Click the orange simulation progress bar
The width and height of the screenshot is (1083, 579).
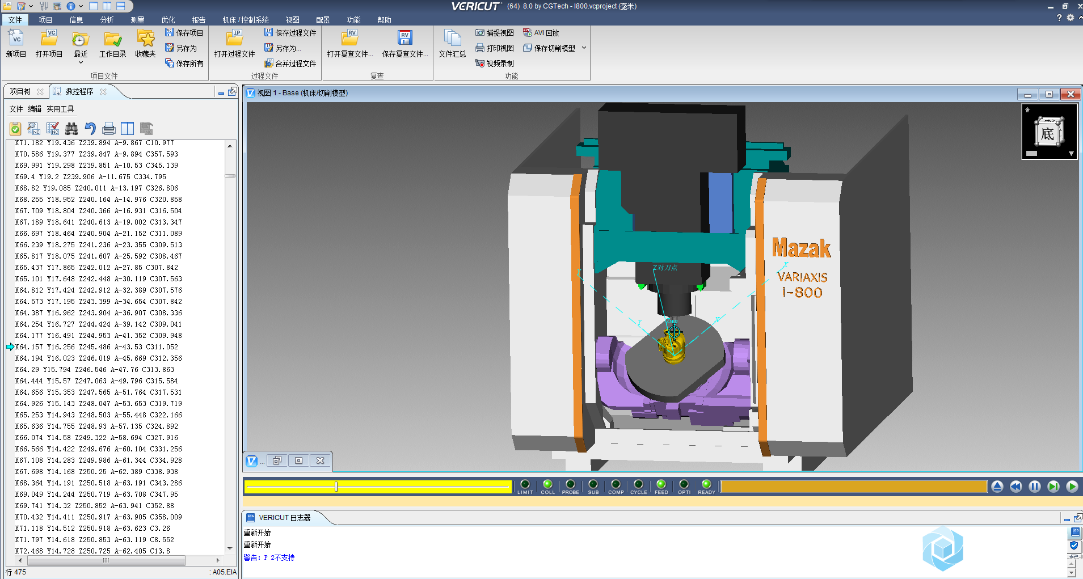(x=853, y=487)
